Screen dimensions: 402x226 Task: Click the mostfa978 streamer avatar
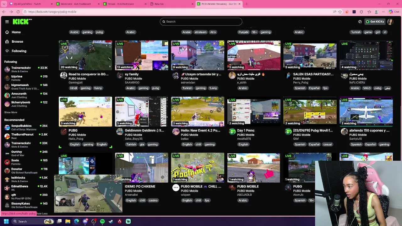tap(232, 132)
